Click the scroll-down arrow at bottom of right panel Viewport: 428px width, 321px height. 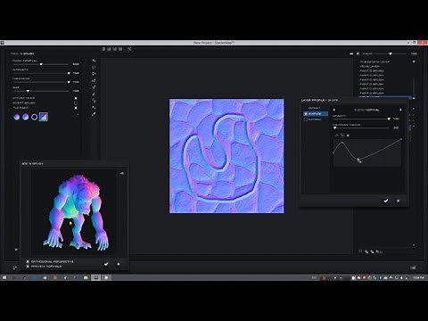coord(414,245)
